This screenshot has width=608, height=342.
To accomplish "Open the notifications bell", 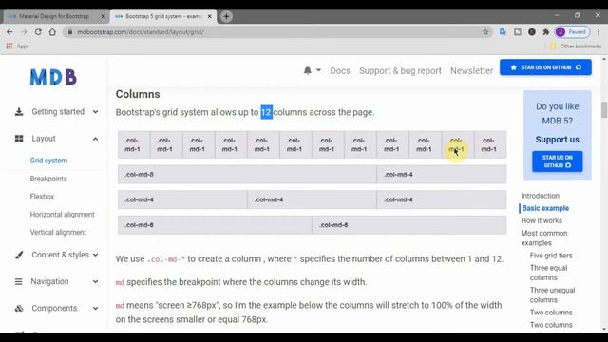I will click(x=308, y=70).
